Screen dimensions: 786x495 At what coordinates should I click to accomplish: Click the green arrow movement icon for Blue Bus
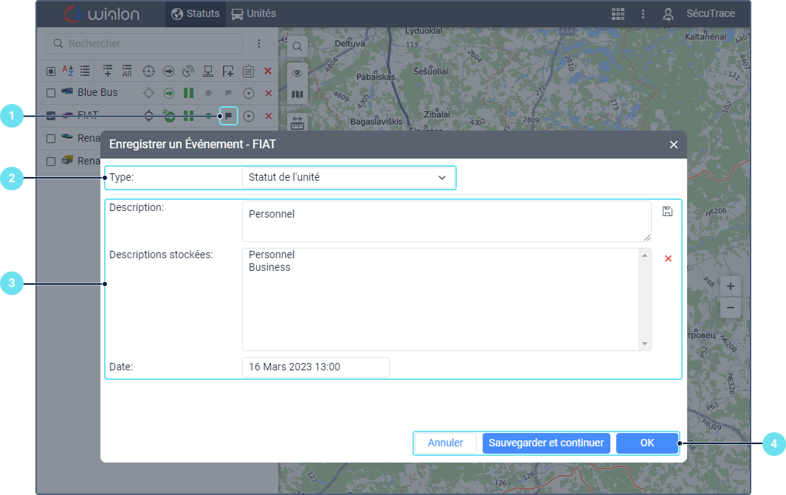168,93
